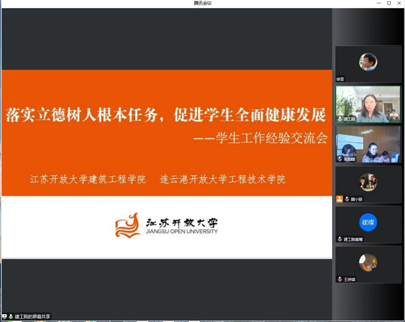This screenshot has width=405, height=322.
Task: Click the microphone icon on 建工院 tile
Action: tap(340, 118)
